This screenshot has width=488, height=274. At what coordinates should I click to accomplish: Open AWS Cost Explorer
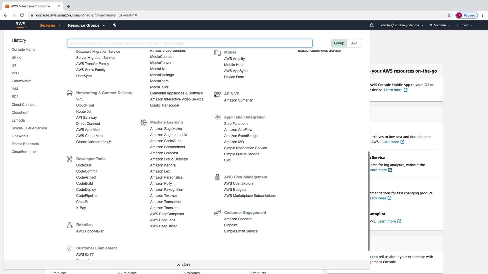click(x=239, y=183)
